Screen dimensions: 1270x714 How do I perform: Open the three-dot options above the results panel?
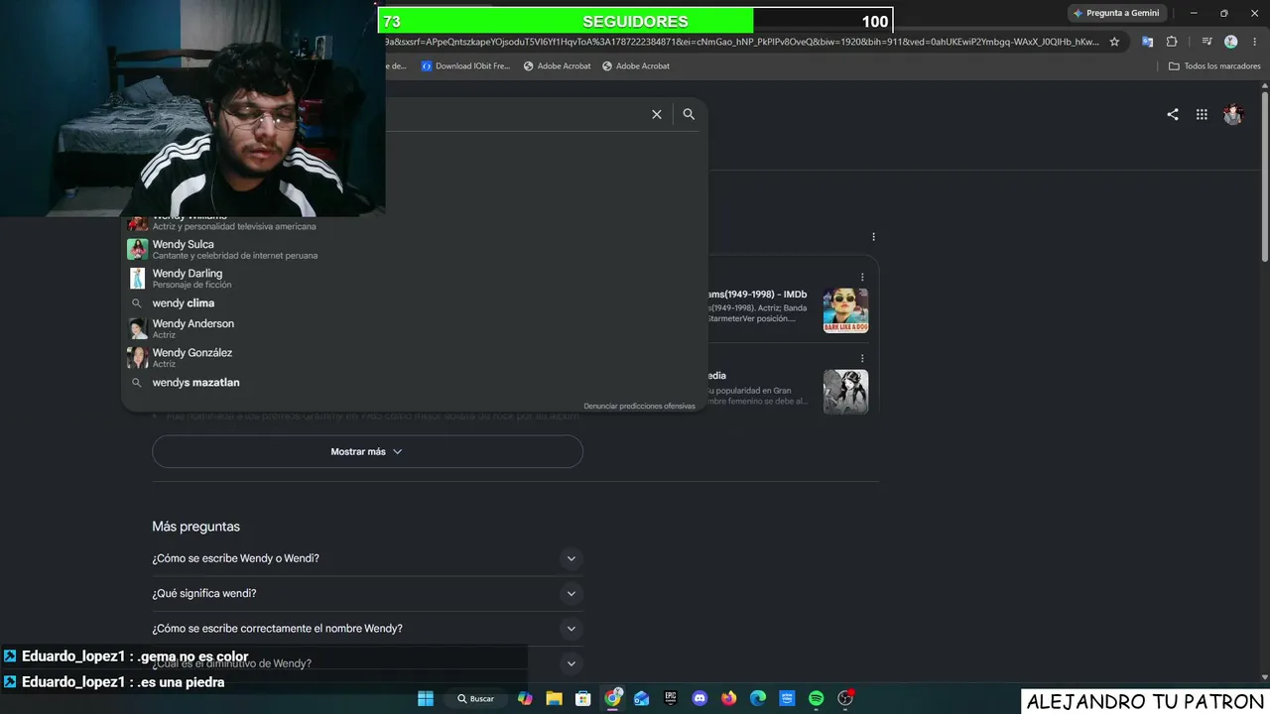click(873, 237)
